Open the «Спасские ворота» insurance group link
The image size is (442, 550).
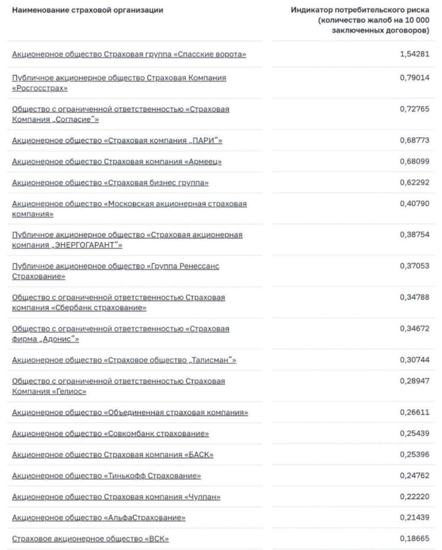coord(129,55)
